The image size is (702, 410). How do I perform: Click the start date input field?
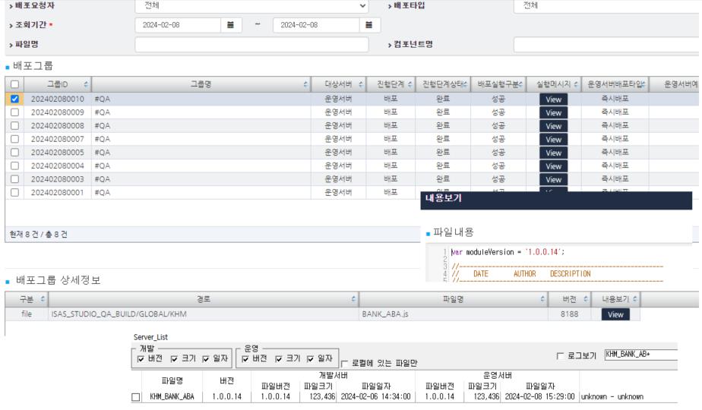178,25
